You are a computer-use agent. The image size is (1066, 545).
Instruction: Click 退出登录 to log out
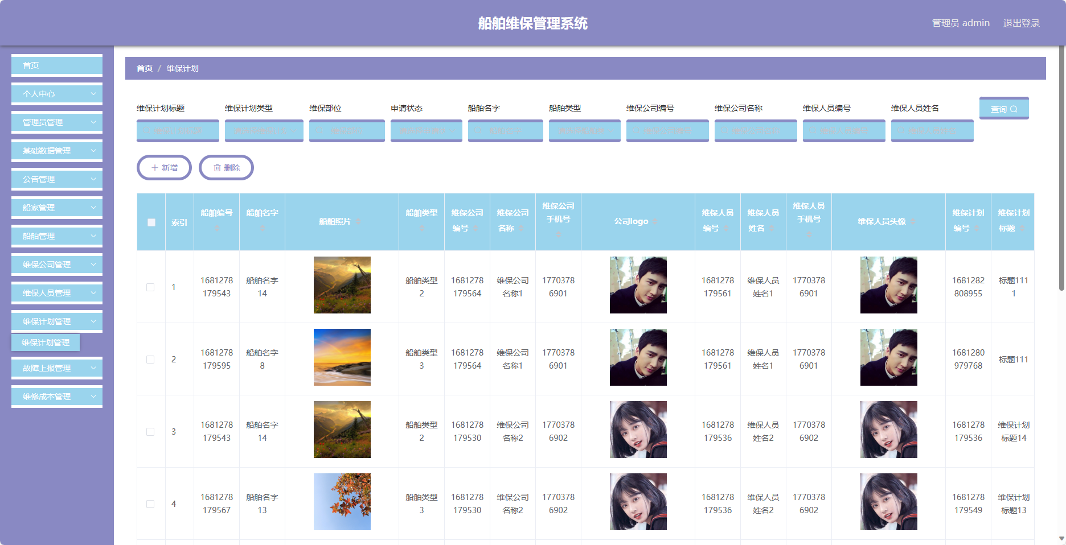(x=1022, y=23)
